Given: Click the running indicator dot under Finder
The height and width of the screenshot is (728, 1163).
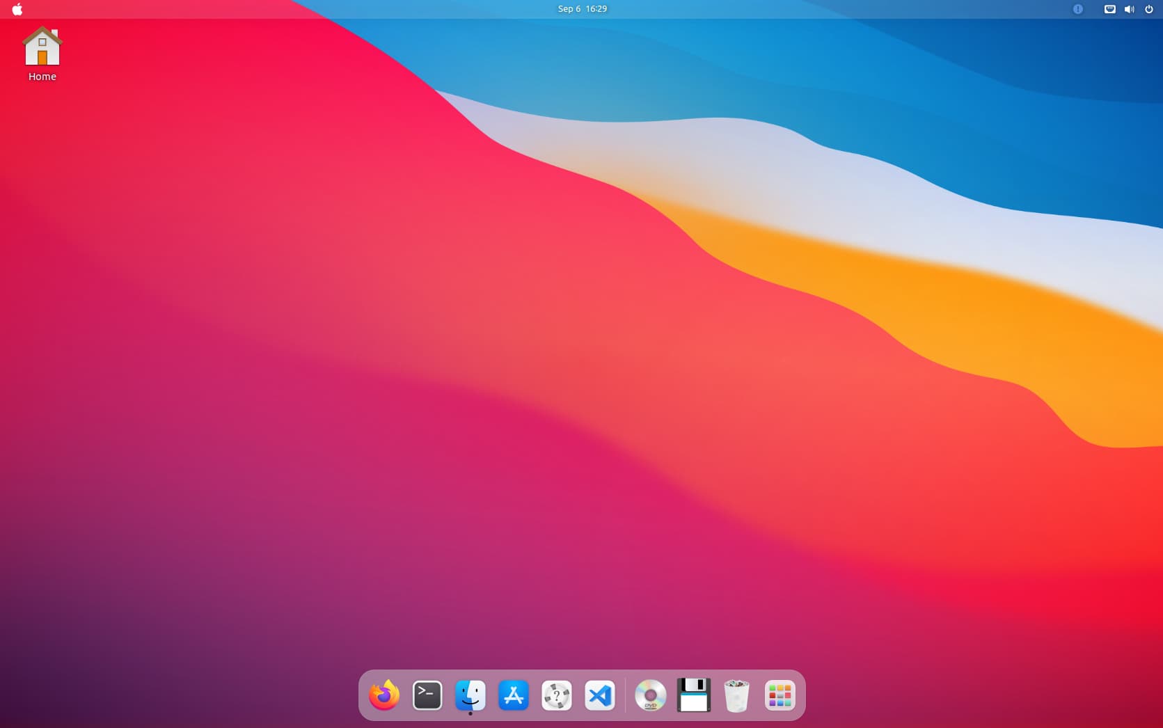Looking at the screenshot, I should point(470,713).
